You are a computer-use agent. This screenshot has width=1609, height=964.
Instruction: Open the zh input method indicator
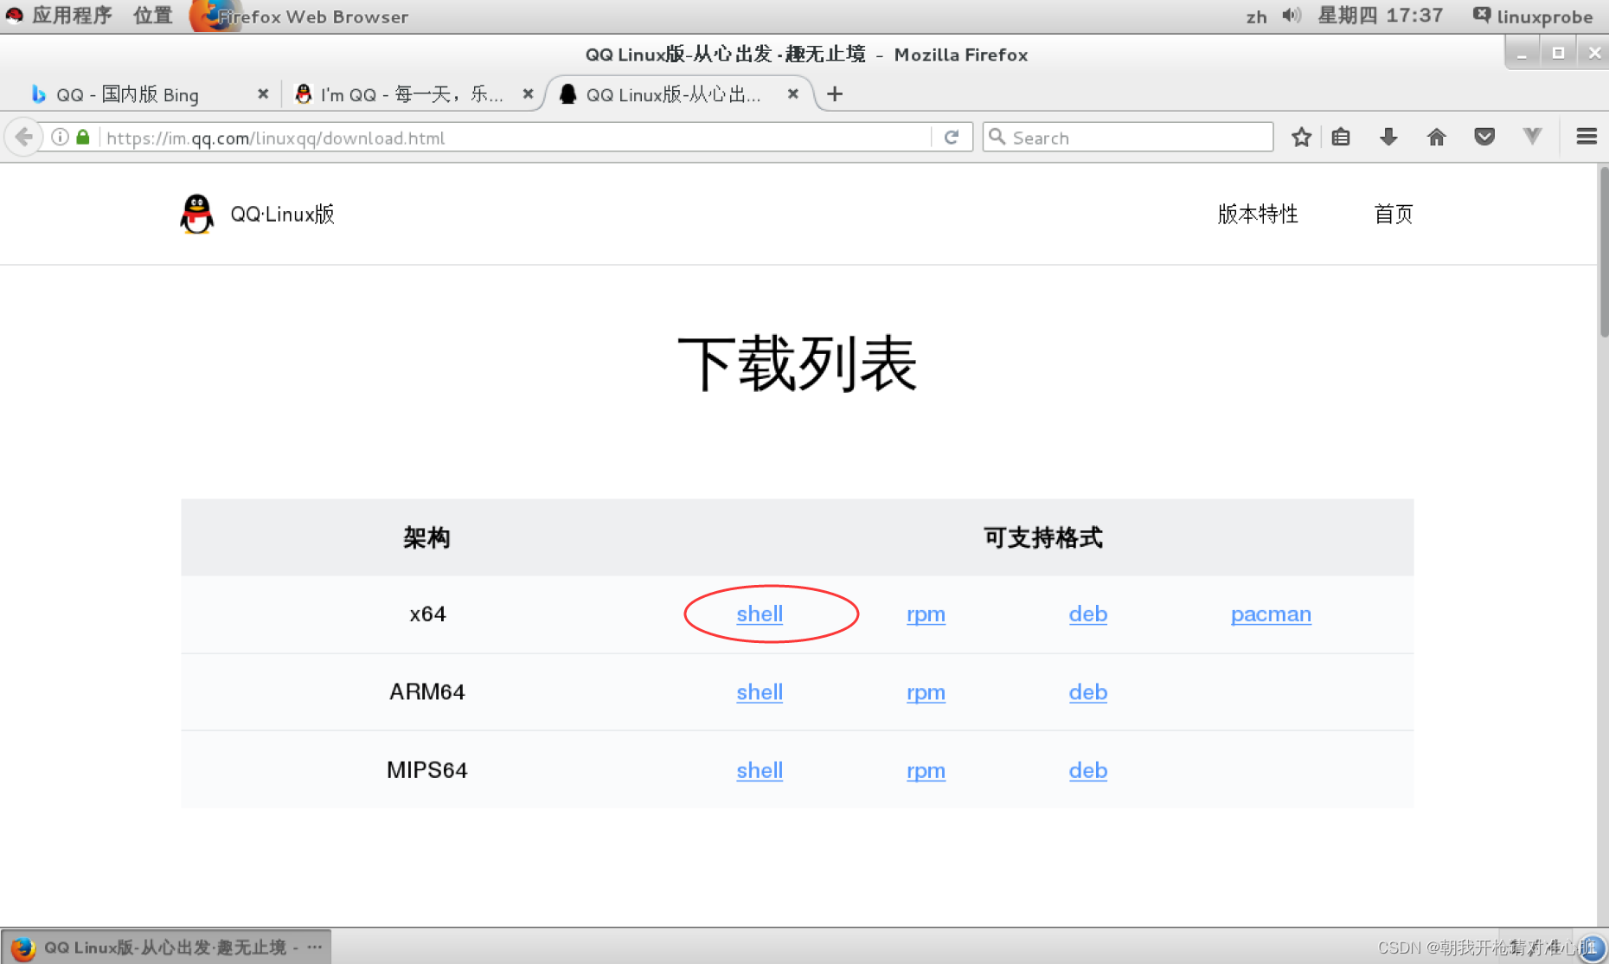[x=1256, y=16]
